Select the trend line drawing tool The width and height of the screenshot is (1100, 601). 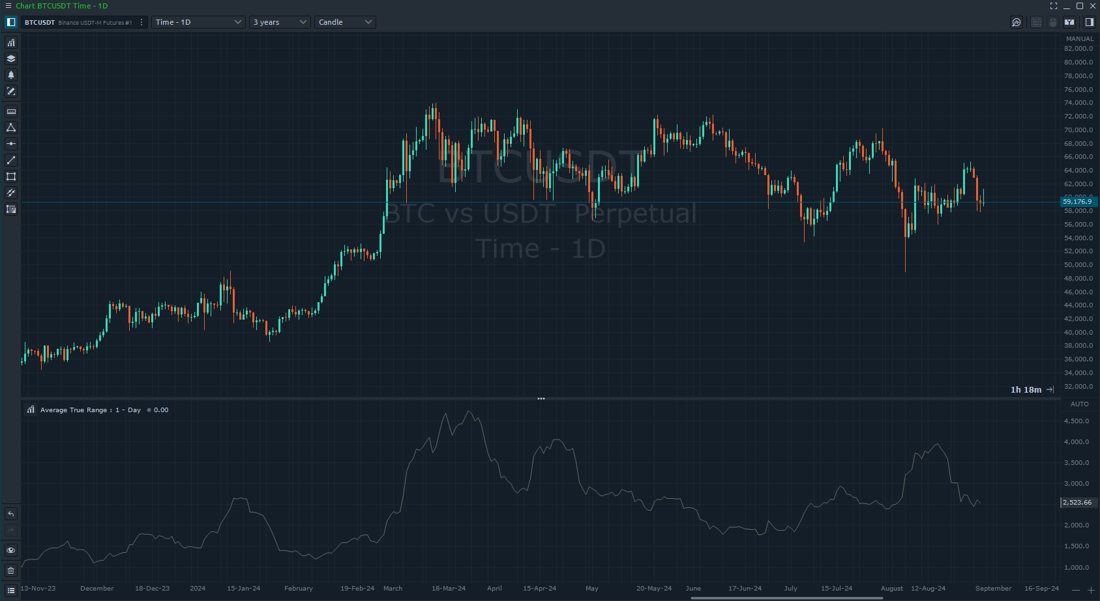tap(11, 160)
